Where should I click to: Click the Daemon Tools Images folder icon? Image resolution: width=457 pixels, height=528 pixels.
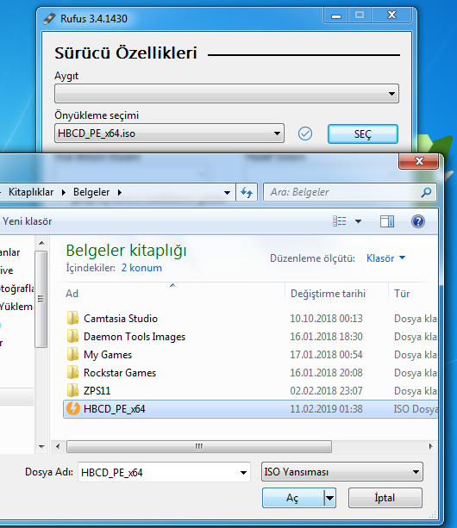pos(72,337)
